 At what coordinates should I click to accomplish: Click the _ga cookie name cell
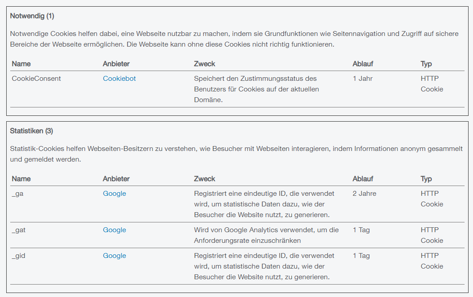coord(18,194)
